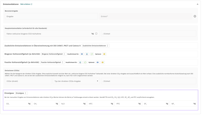
Task: Click blue optional badge in Fossiler Kohlenstoffgehalt row
Action: pyautogui.click(x=98, y=62)
